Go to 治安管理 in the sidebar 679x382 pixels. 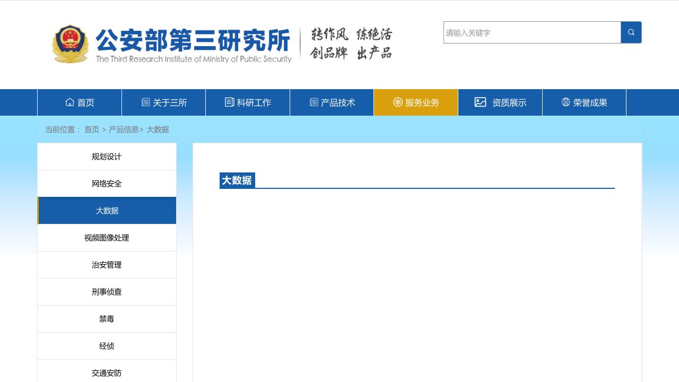tap(107, 265)
